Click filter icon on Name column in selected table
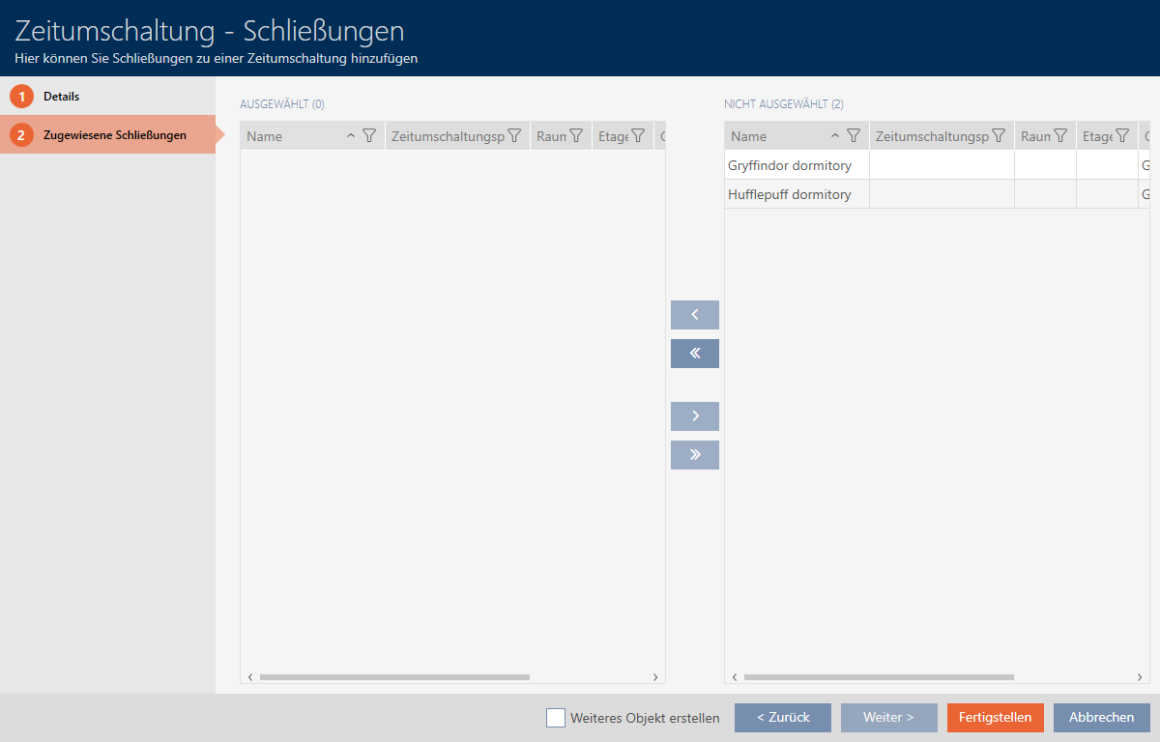This screenshot has height=742, width=1160. (x=368, y=136)
